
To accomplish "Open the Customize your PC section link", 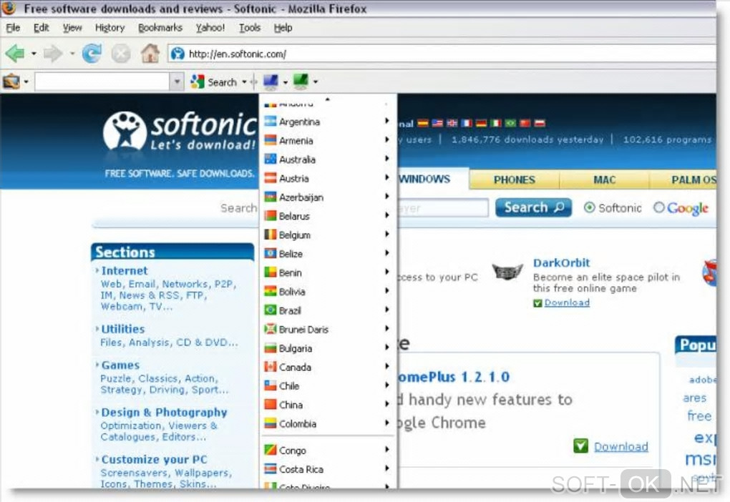I will (154, 459).
